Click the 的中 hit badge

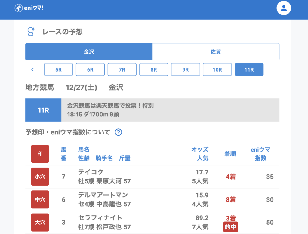click(230, 227)
